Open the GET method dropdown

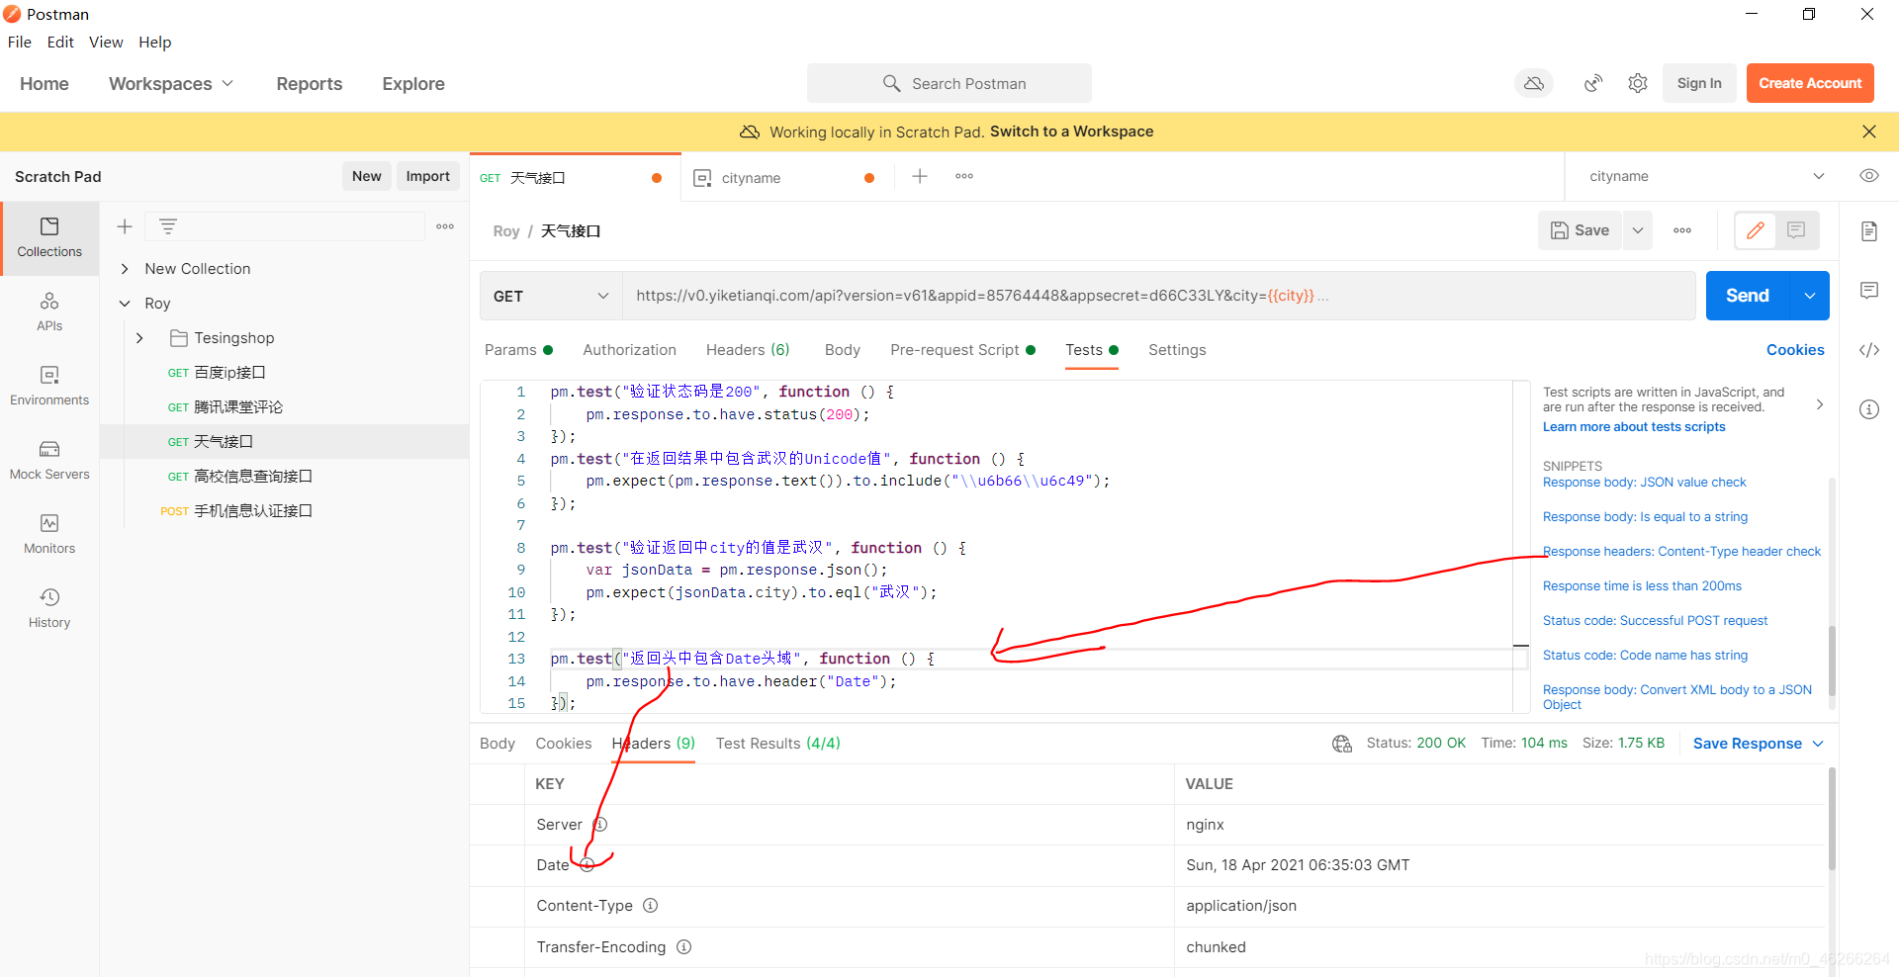tap(551, 296)
